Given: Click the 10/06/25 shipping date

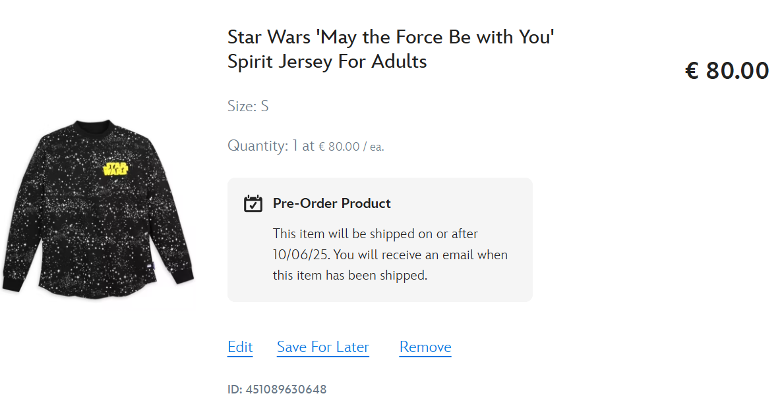Looking at the screenshot, I should (x=301, y=255).
